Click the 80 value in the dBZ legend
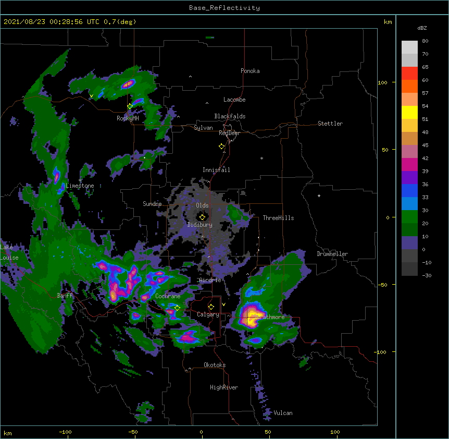The image size is (449, 439). pos(425,41)
